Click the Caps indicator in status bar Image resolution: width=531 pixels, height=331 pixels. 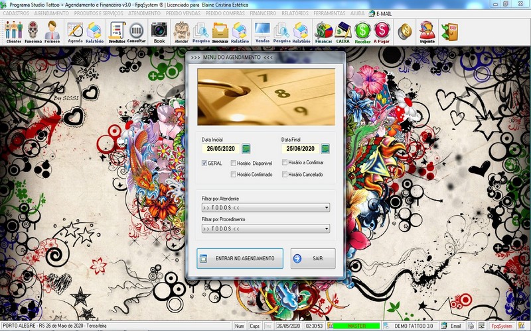(x=254, y=326)
